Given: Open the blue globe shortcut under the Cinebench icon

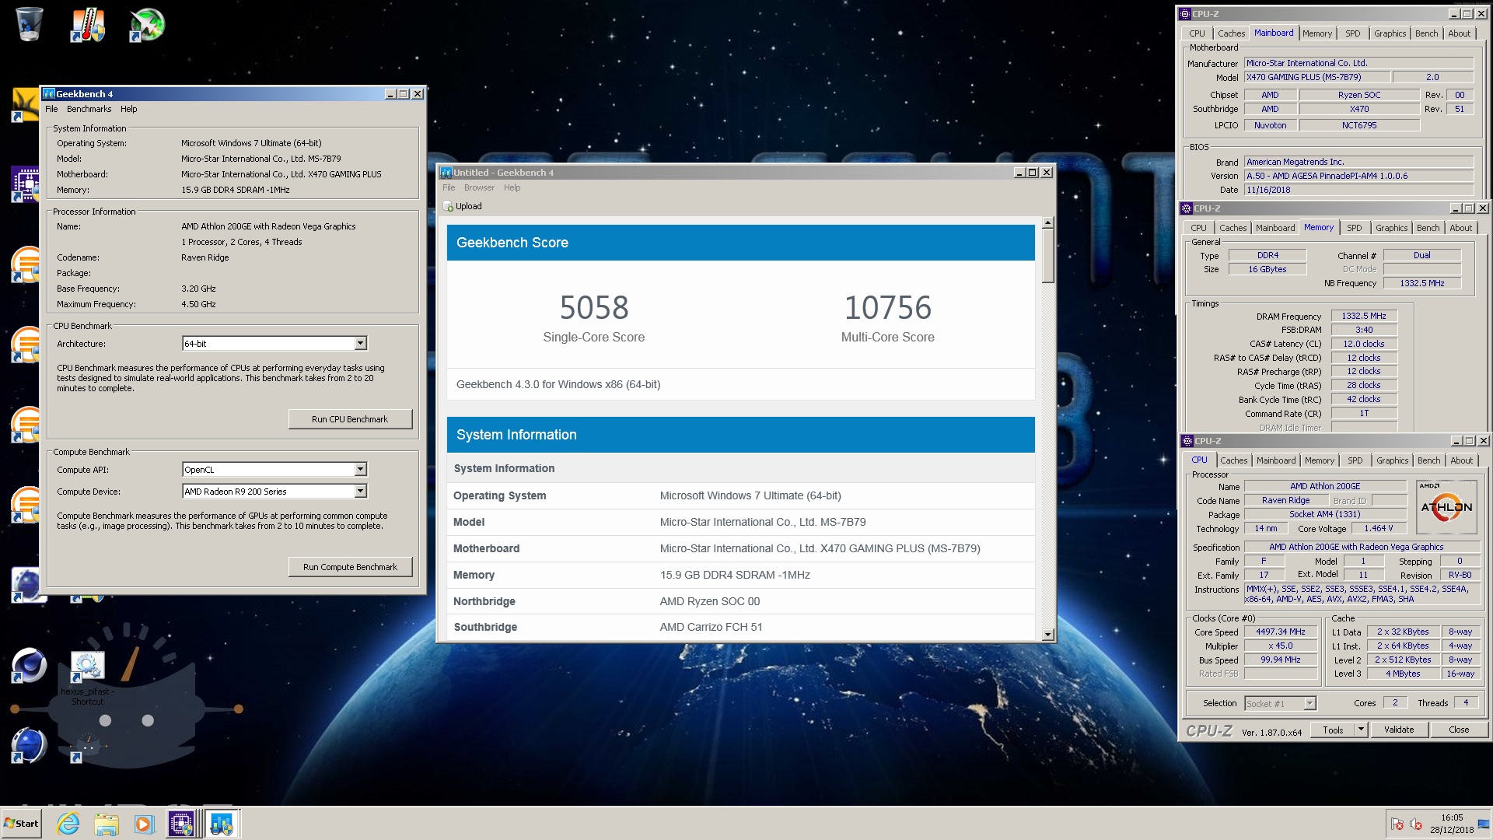Looking at the screenshot, I should [29, 744].
